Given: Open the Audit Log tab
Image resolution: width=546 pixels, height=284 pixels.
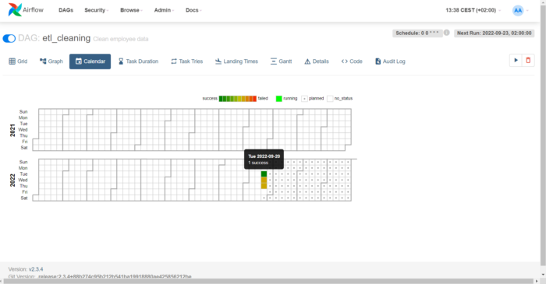Looking at the screenshot, I should coord(390,61).
